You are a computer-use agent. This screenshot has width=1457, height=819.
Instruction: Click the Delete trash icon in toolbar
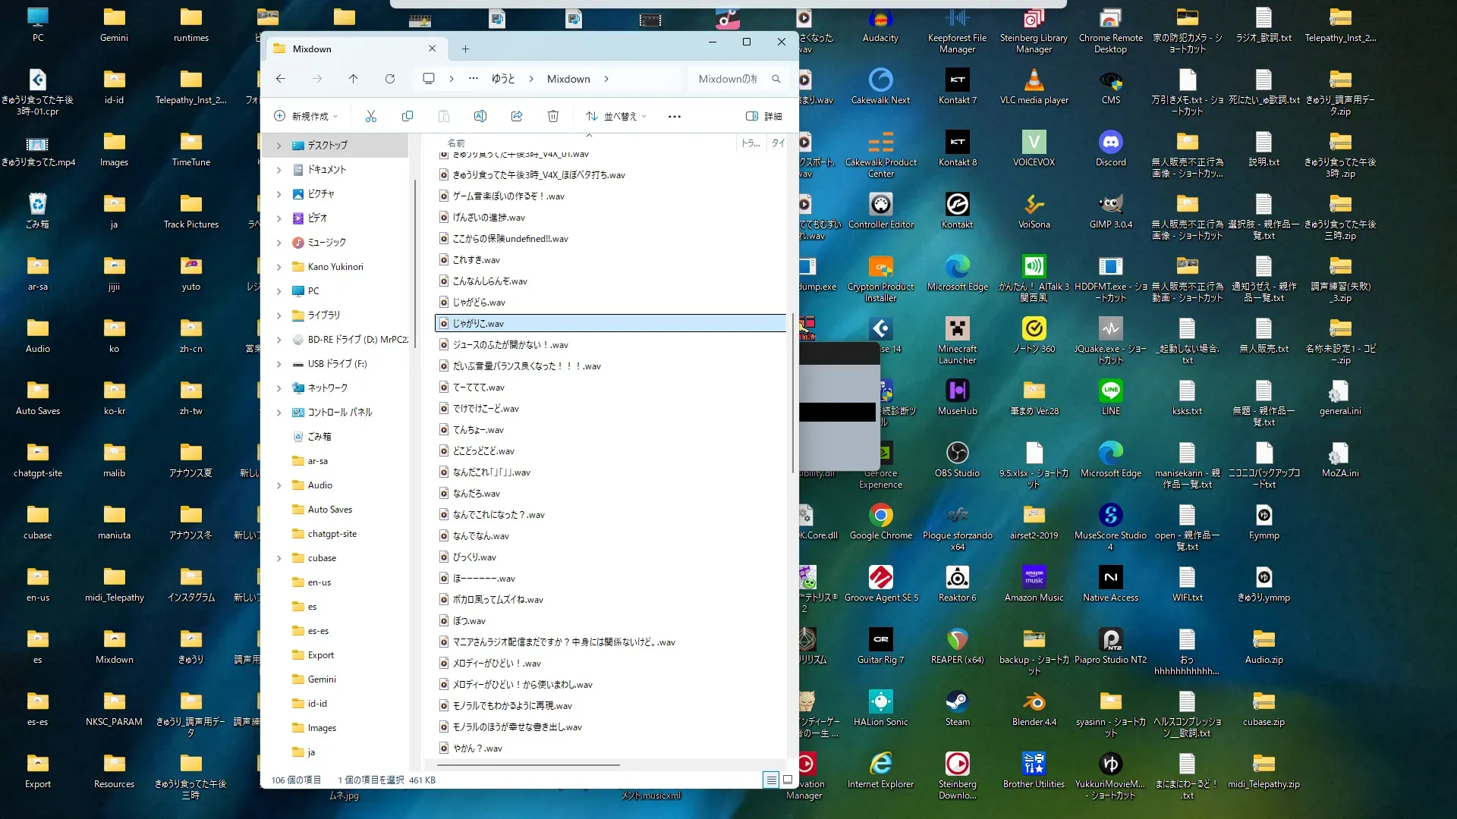tap(553, 116)
